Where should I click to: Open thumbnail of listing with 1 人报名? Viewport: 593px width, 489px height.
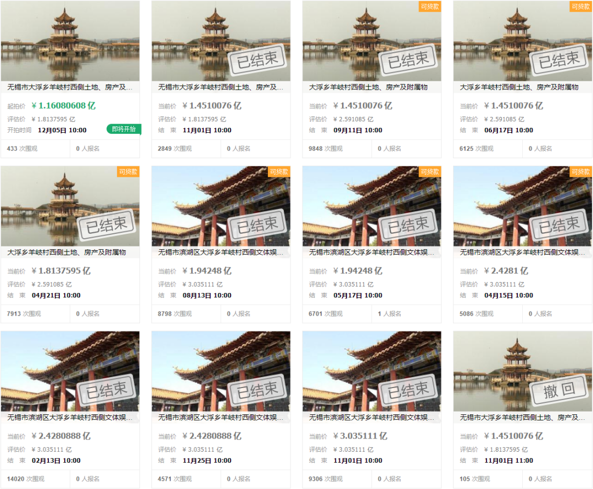tap(372, 206)
